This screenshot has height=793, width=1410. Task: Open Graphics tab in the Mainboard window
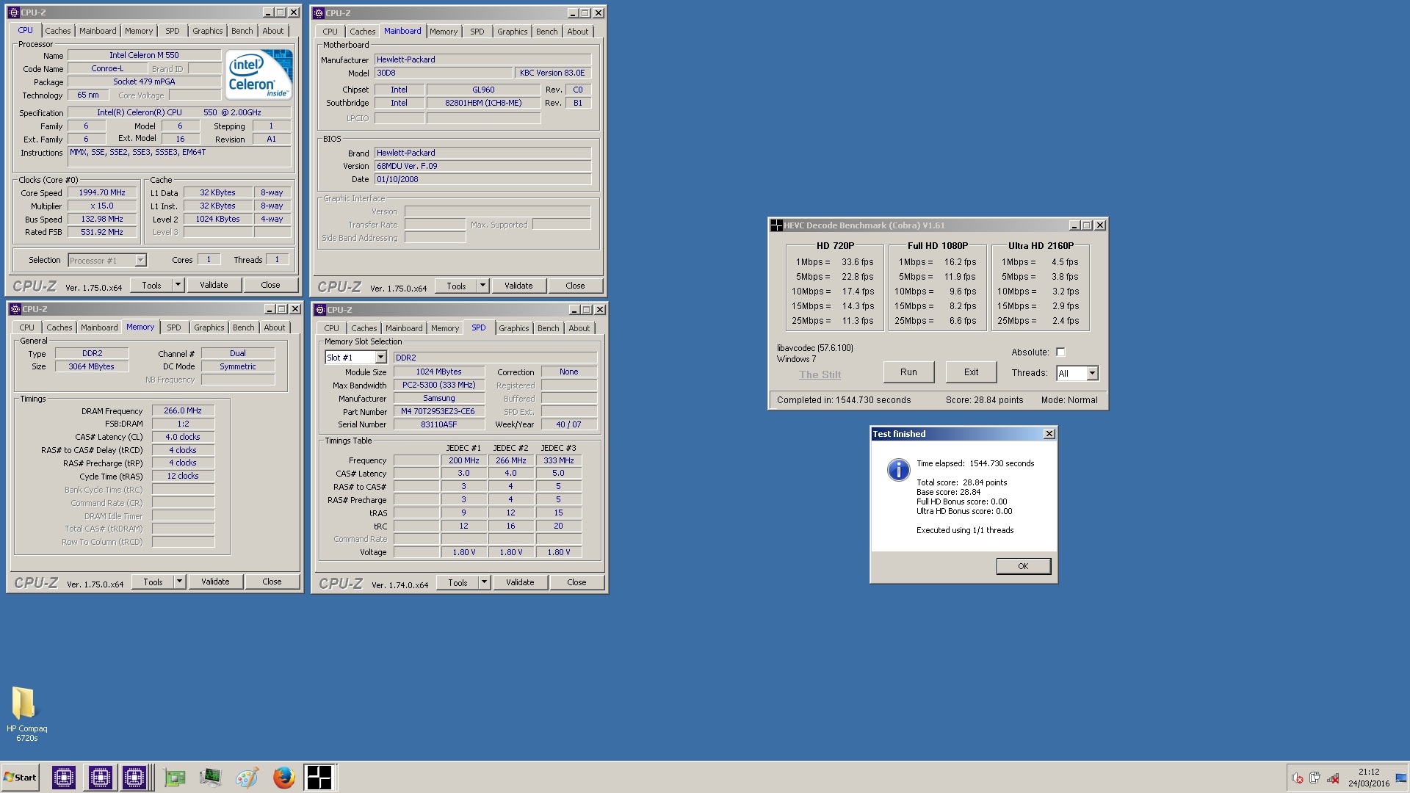pyautogui.click(x=512, y=32)
